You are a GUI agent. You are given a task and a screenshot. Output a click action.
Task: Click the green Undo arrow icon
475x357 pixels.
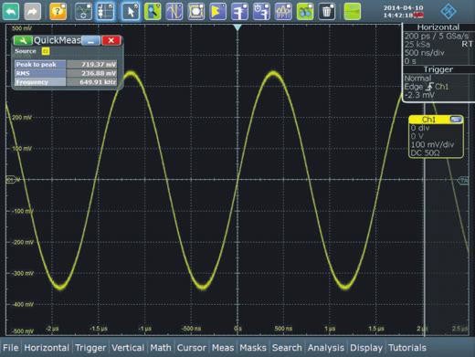coord(11,12)
